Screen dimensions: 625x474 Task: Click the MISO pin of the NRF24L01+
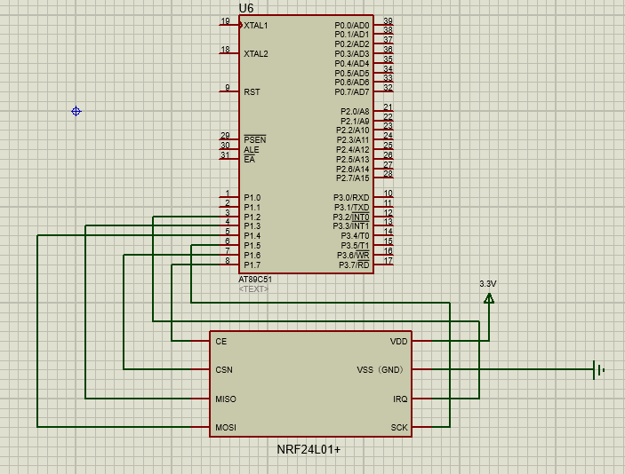(x=226, y=399)
